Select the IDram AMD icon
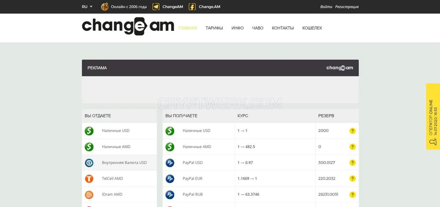The height and width of the screenshot is (207, 440). point(89,195)
